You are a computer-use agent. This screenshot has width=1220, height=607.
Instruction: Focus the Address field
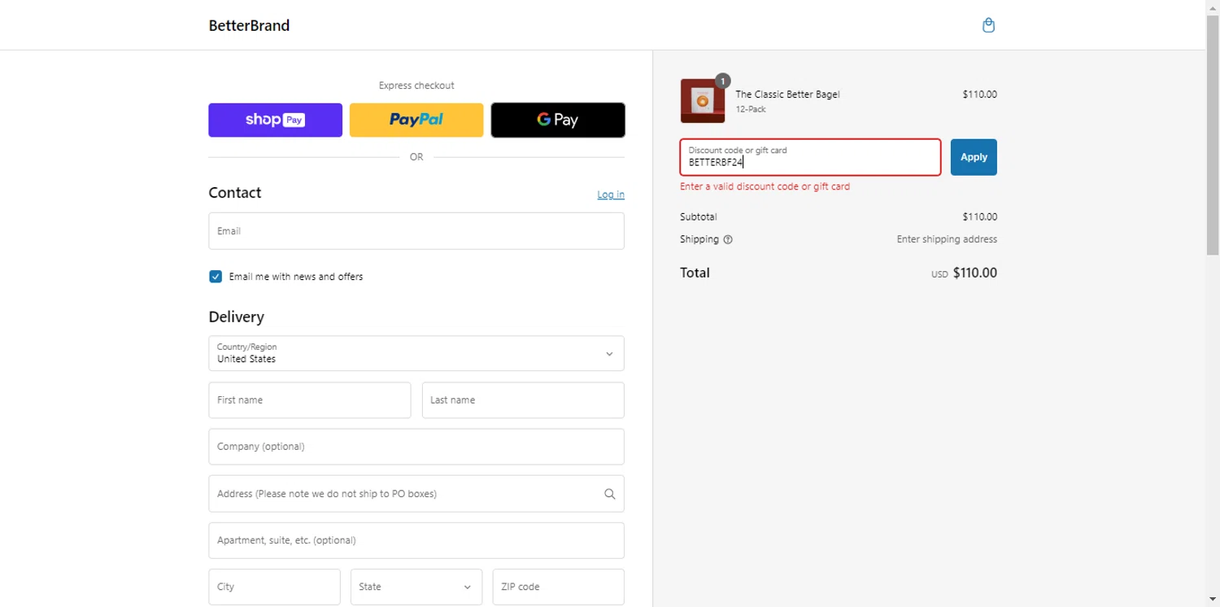pos(416,494)
